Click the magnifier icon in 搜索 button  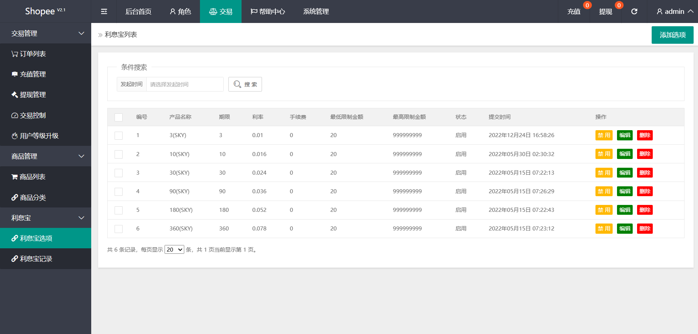237,84
